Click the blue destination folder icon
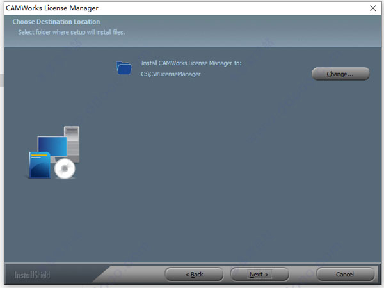 pos(124,68)
